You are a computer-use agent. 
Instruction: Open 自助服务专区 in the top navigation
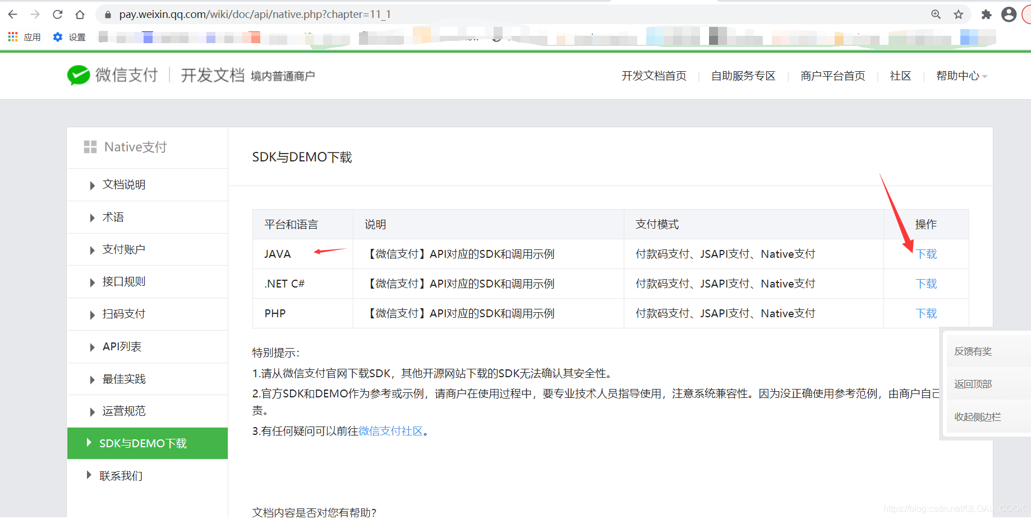pos(743,76)
